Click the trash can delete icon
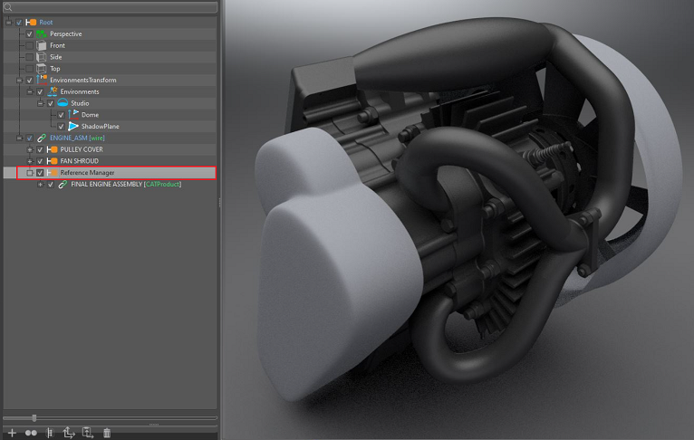The height and width of the screenshot is (440, 694). pos(107,433)
